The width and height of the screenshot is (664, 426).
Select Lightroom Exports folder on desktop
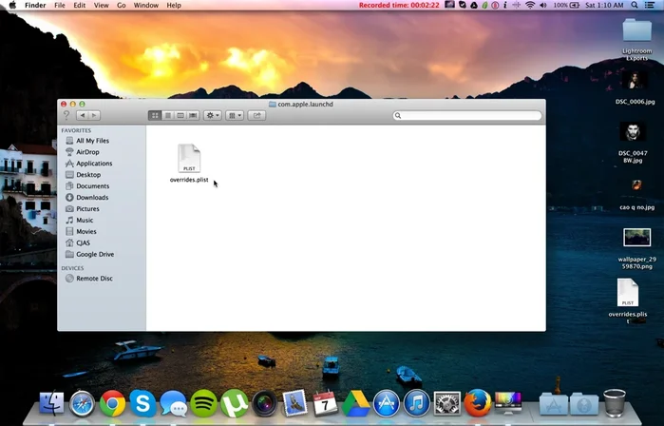pos(636,39)
